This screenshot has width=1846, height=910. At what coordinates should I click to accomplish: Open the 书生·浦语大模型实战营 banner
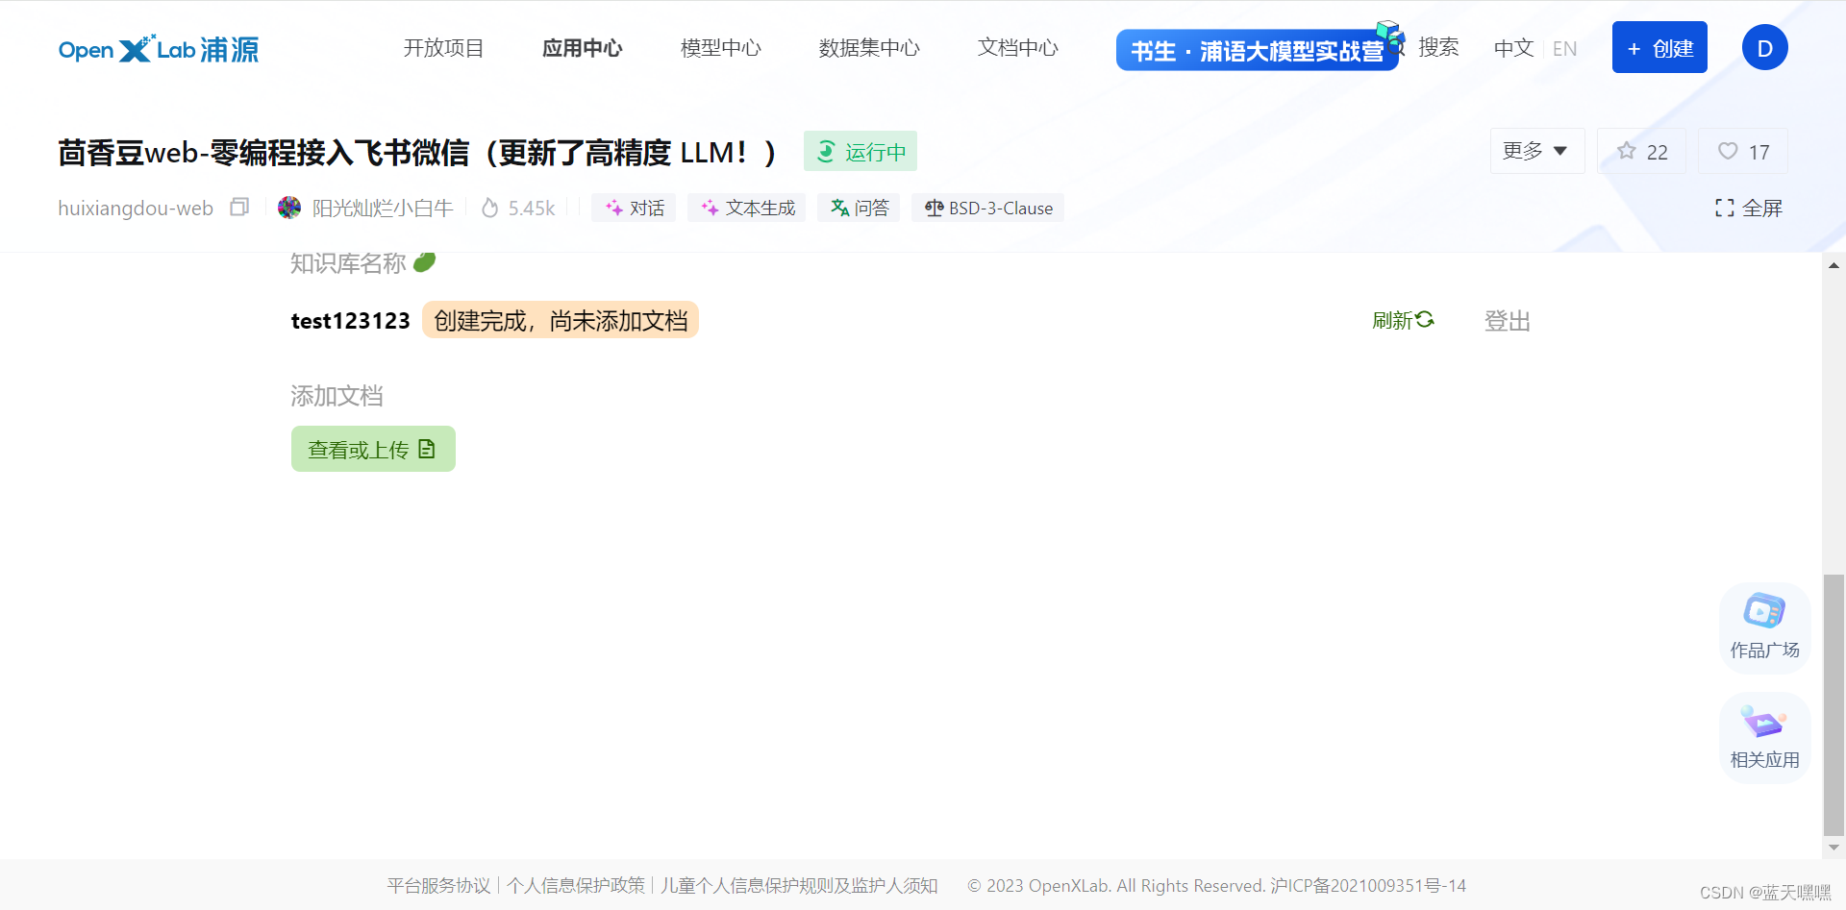1258,50
